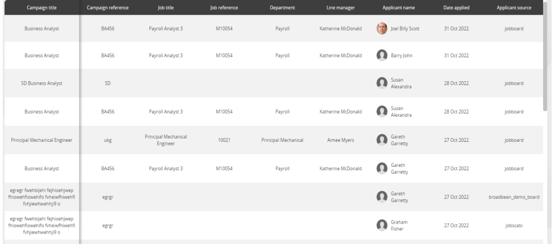Sort by Applicant name column header
Screen dimensions: 555x248
[398, 7]
